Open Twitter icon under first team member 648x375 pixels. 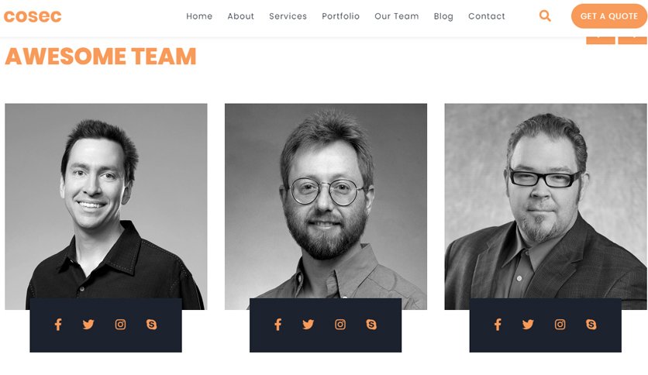pos(88,325)
